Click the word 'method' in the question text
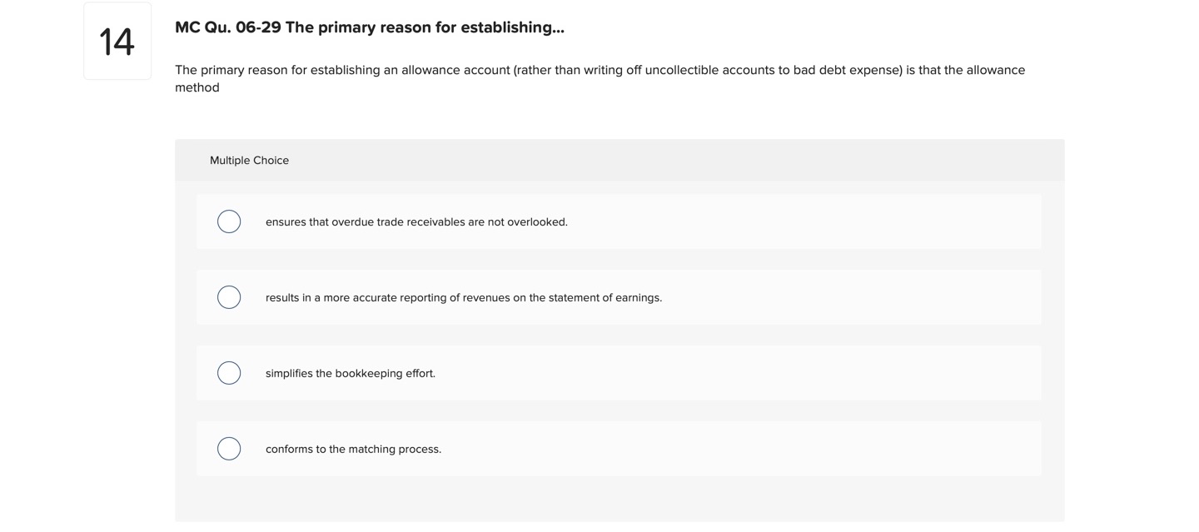The width and height of the screenshot is (1199, 532). 196,87
